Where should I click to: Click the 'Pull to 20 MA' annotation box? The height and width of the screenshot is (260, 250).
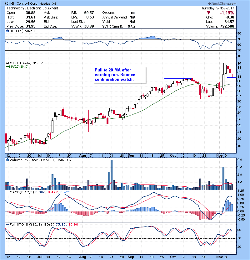120,75
